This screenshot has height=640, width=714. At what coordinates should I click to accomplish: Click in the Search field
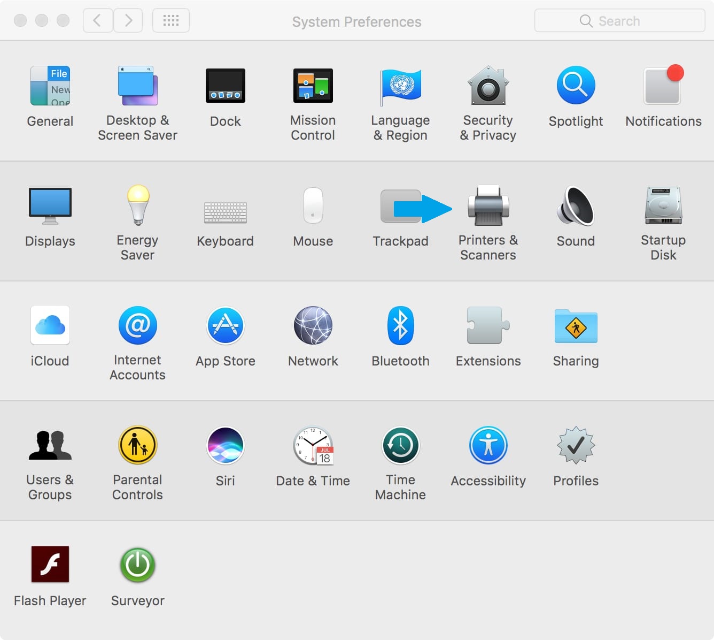coord(619,21)
